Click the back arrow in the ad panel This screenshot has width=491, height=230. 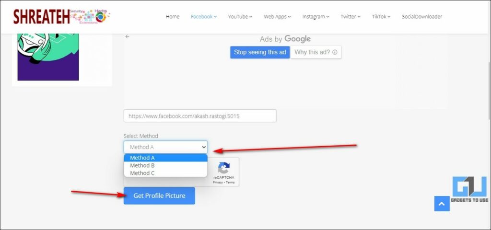pyautogui.click(x=128, y=36)
